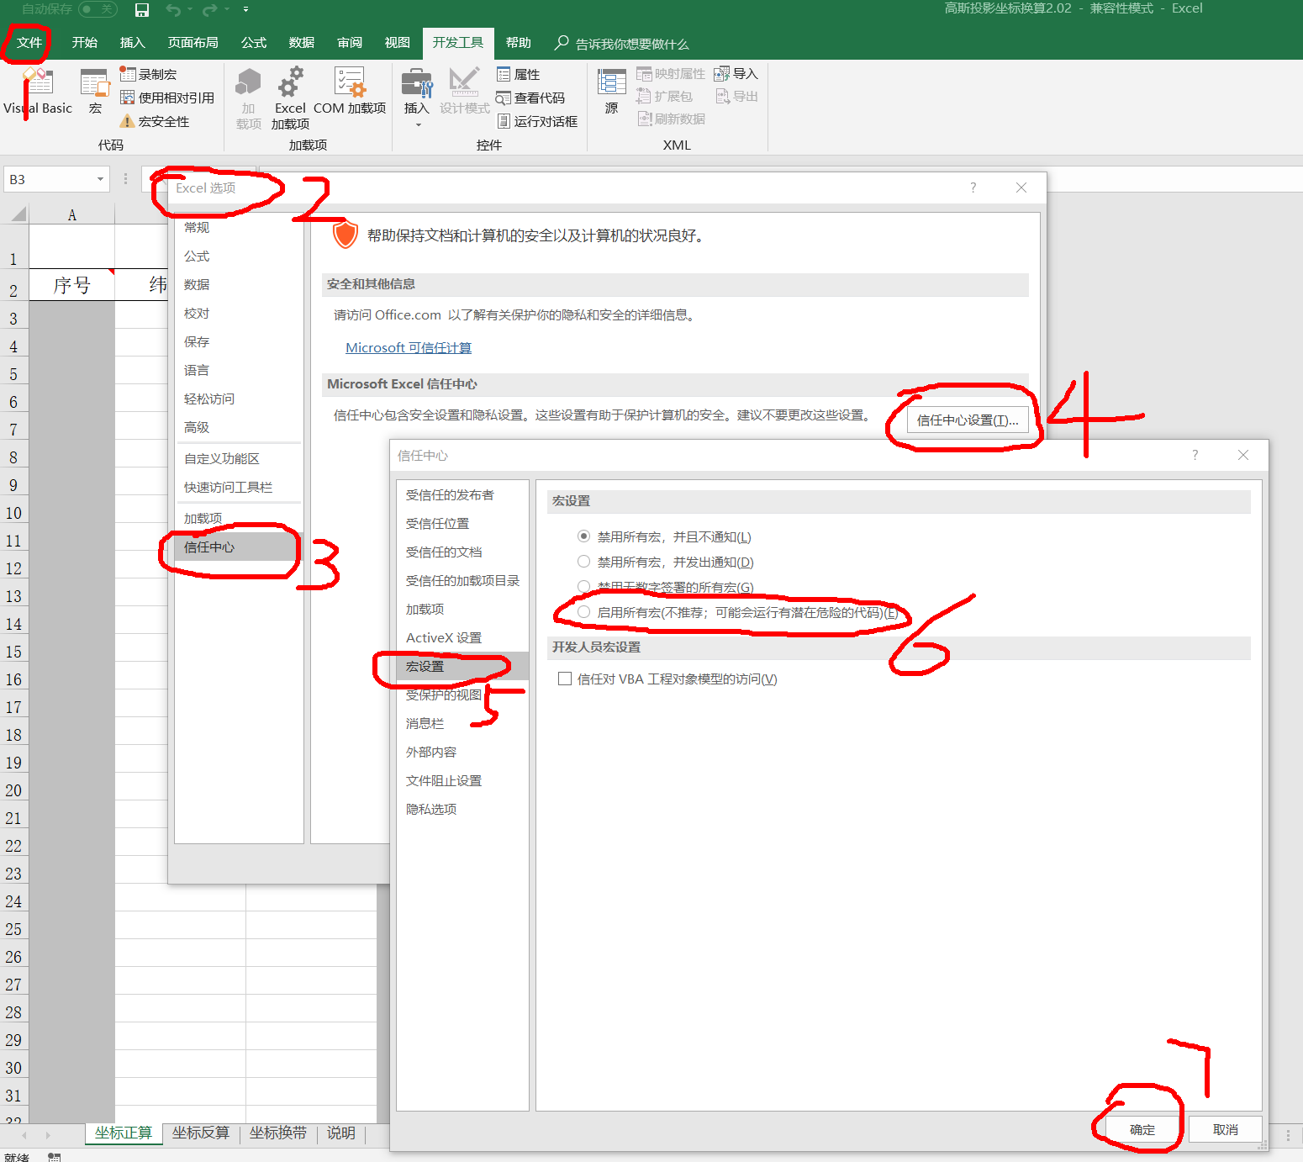Click the Save icon in title bar
The width and height of the screenshot is (1303, 1162).
142,9
